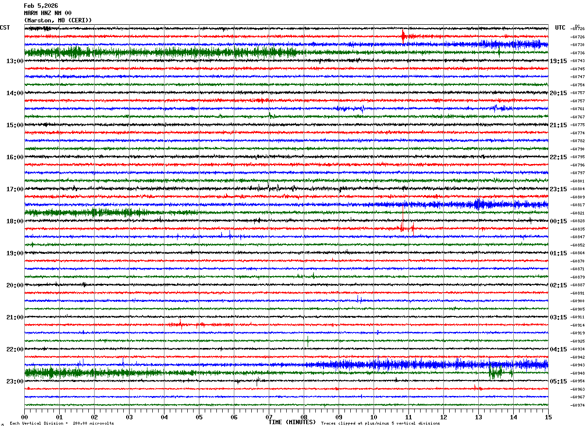Click minute tick label '15' on time axis

click(548, 417)
